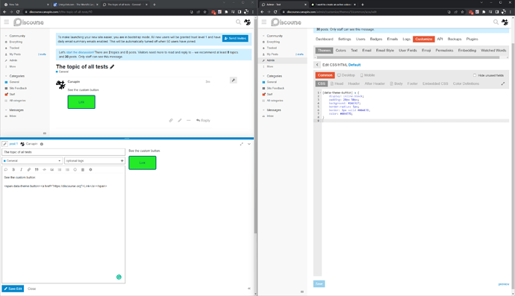This screenshot has width=515, height=296.
Task: Collapse Community section in left window sidebar
Action: 6,36
